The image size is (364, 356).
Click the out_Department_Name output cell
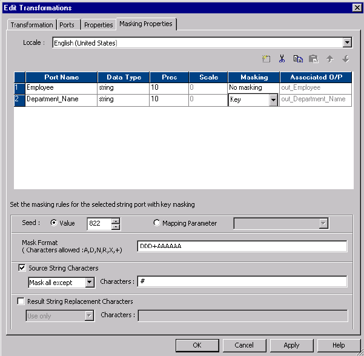pyautogui.click(x=316, y=100)
